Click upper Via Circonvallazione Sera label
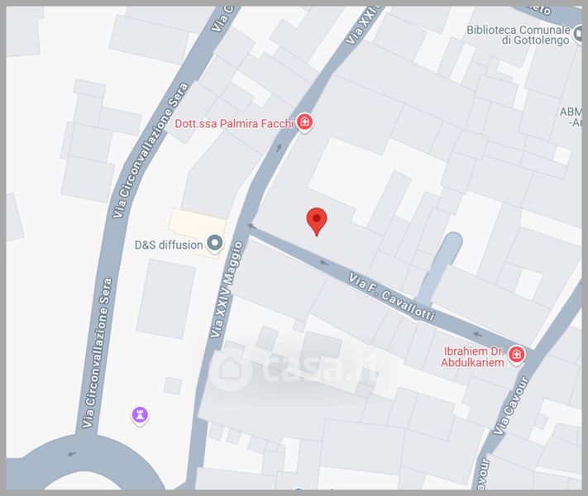Screen dimensions: 588x496 coord(151,150)
